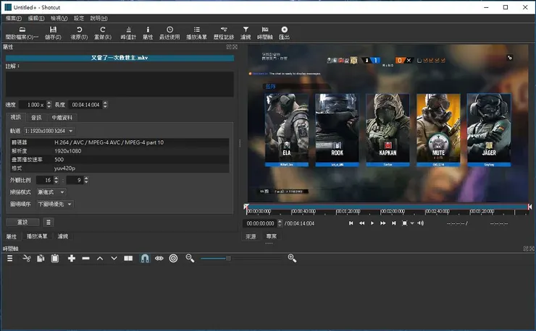The height and width of the screenshot is (331, 536).
Task: Switch to the 音訊 (Audio) tab
Action: [36, 117]
